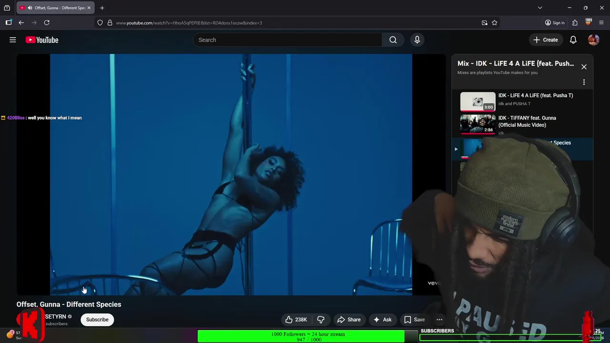The height and width of the screenshot is (343, 610).
Task: Save video to a playlist
Action: pyautogui.click(x=414, y=320)
